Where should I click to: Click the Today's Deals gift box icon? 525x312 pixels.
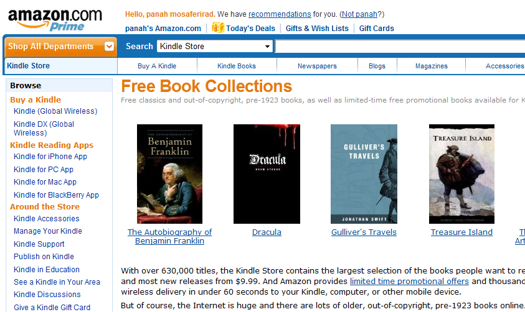(218, 27)
